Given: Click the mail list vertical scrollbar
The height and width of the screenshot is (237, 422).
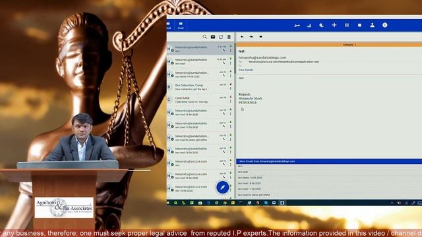Looking at the screenshot, I should click(x=235, y=58).
